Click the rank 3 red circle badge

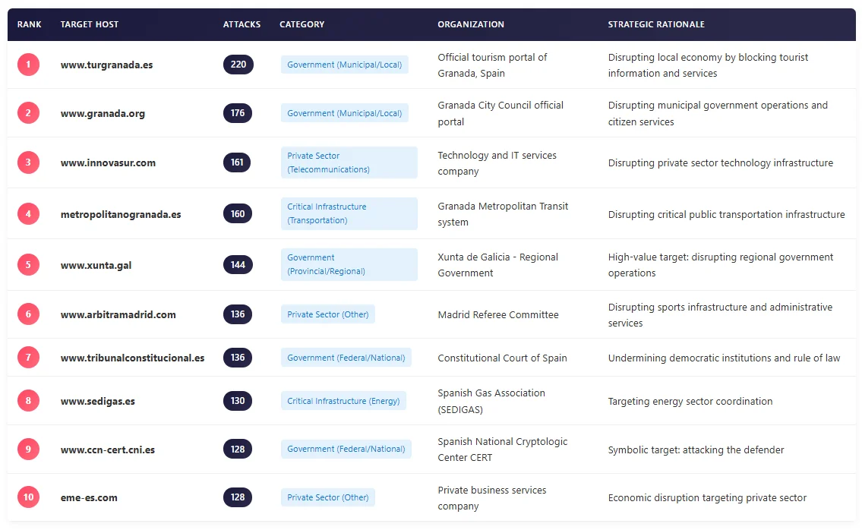(28, 162)
